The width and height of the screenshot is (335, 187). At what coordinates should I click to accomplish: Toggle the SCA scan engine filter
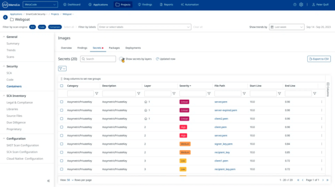click(32, 27)
